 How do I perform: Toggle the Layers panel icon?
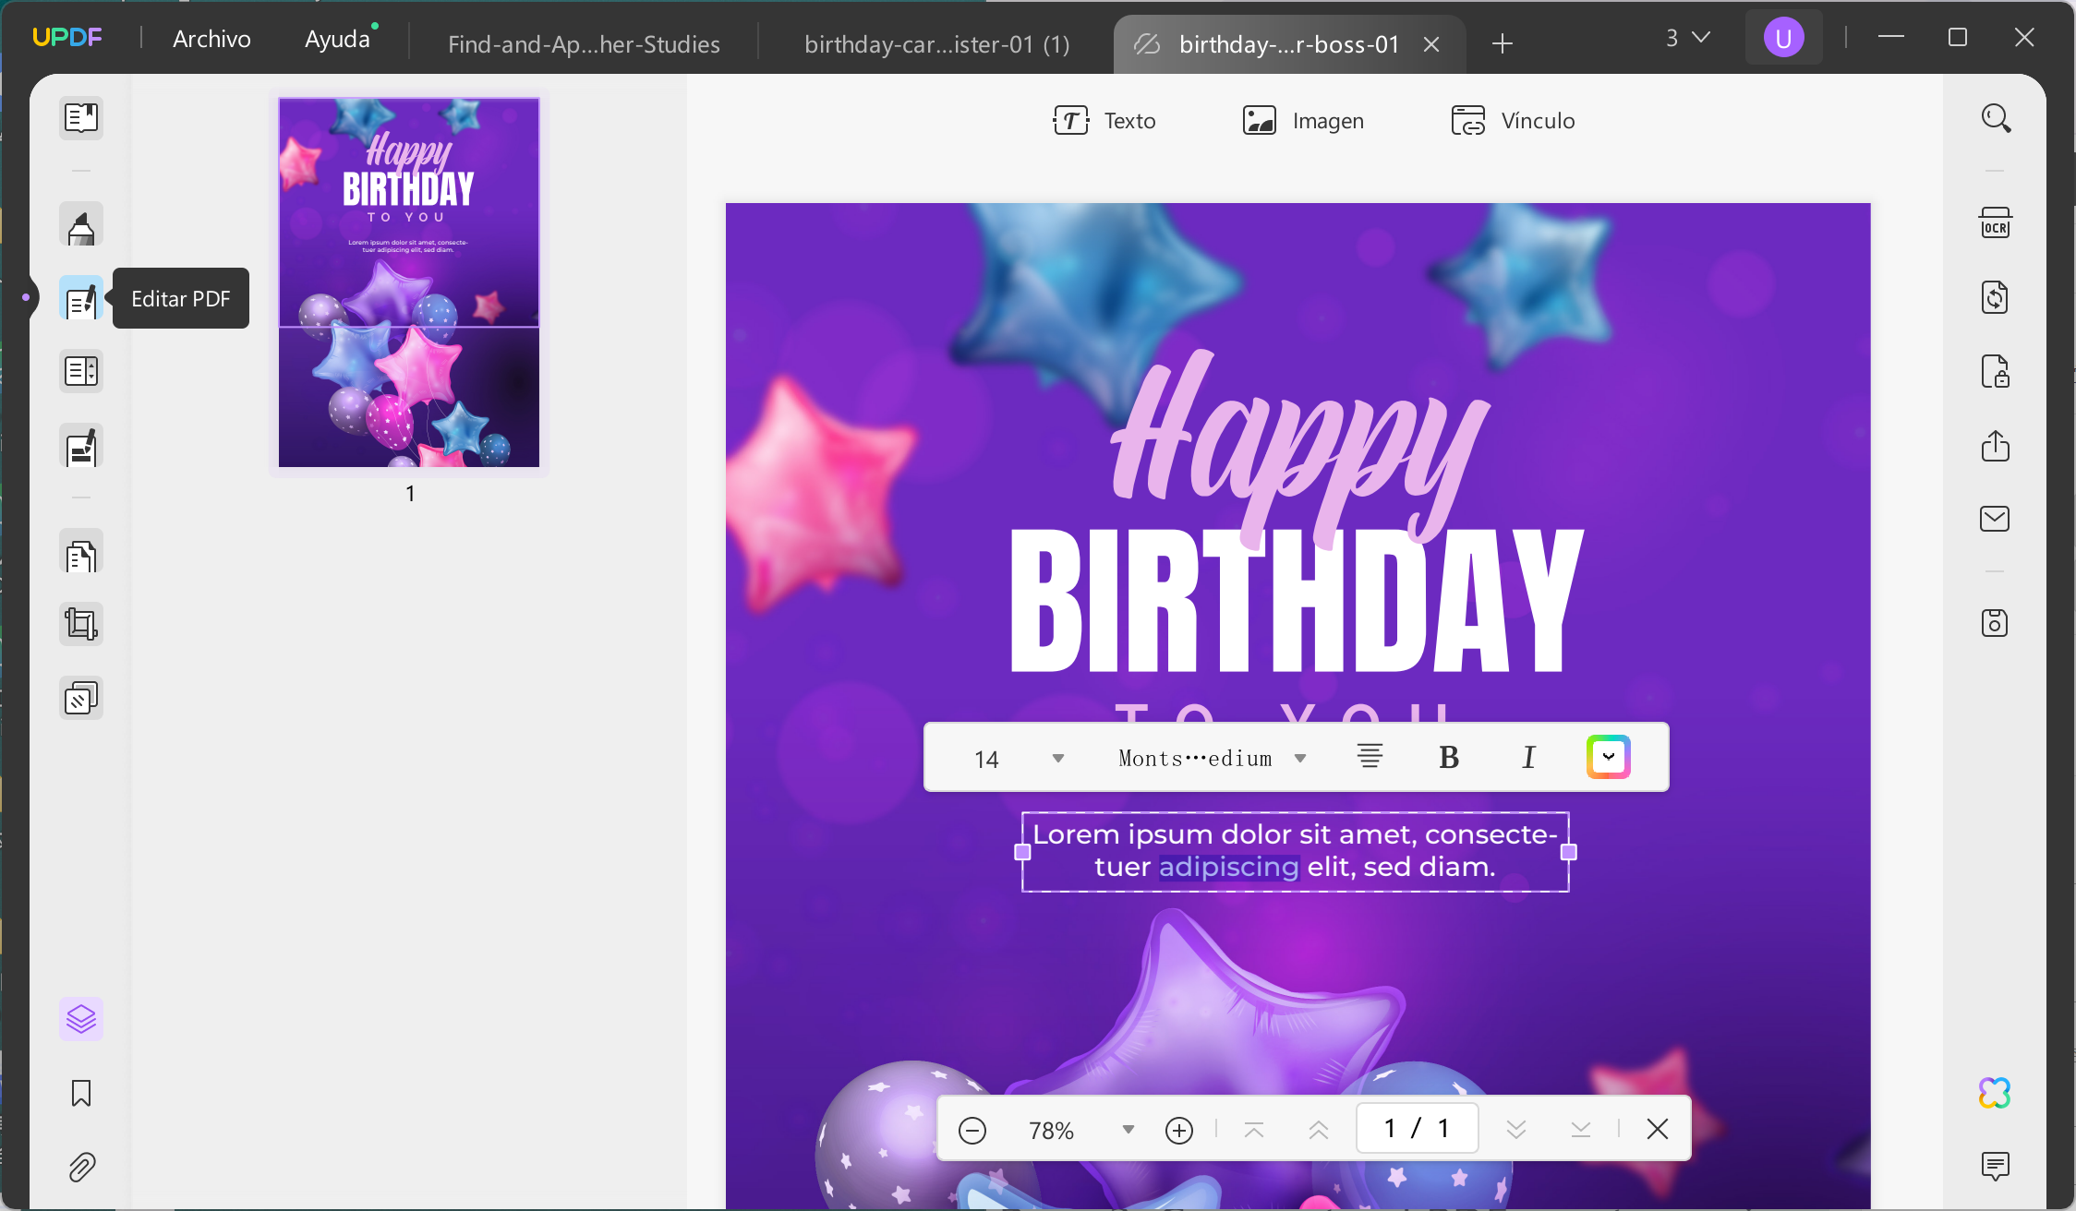[81, 1019]
